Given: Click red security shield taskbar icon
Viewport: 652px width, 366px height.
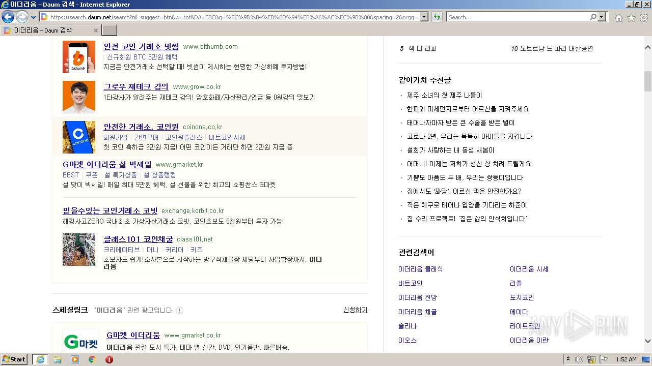Looking at the screenshot, I should pyautogui.click(x=109, y=359).
